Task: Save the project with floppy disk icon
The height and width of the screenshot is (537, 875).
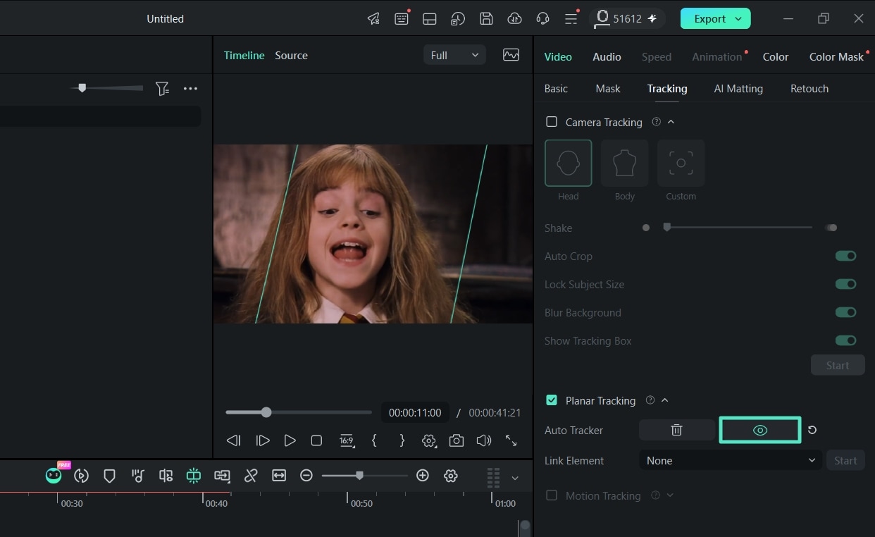Action: coord(486,19)
